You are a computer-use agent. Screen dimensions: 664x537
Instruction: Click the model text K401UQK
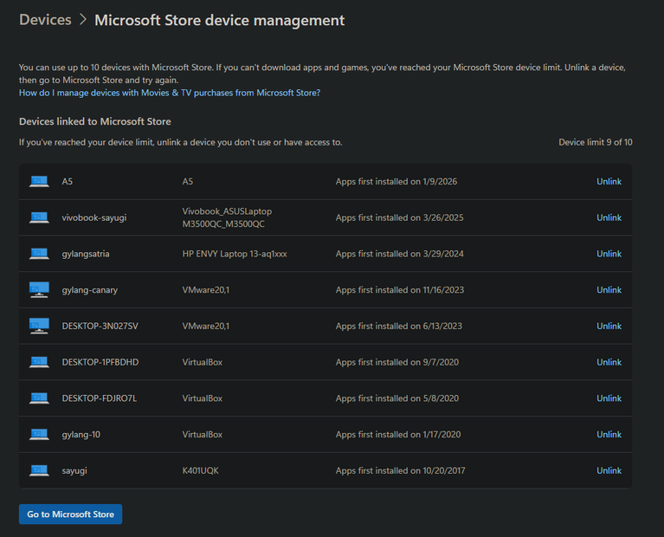point(200,470)
